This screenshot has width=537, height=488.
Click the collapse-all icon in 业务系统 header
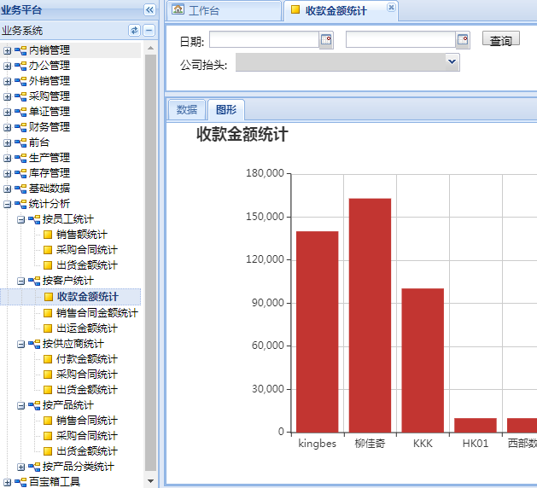pos(149,31)
